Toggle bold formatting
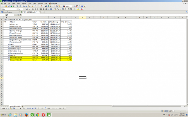This screenshot has width=188, height=117. click(33, 9)
